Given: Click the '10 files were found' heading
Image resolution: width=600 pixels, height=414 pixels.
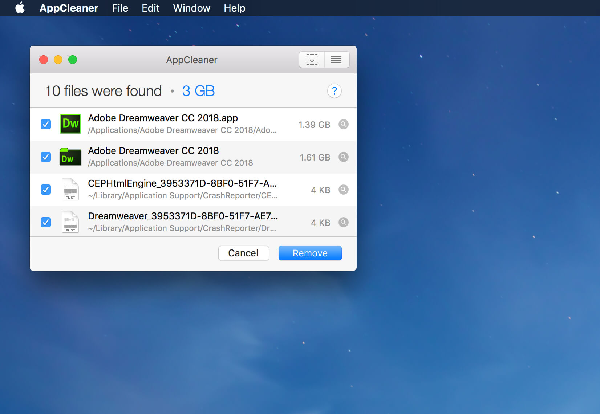Looking at the screenshot, I should [x=104, y=91].
